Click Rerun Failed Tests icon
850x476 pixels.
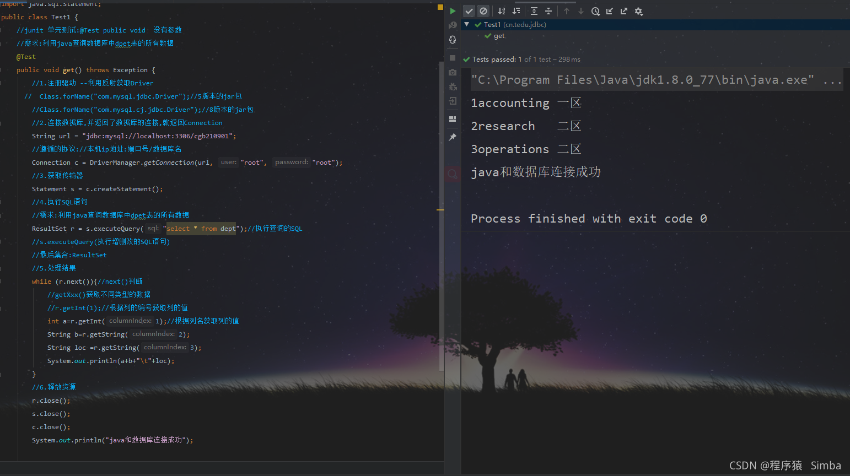point(452,25)
